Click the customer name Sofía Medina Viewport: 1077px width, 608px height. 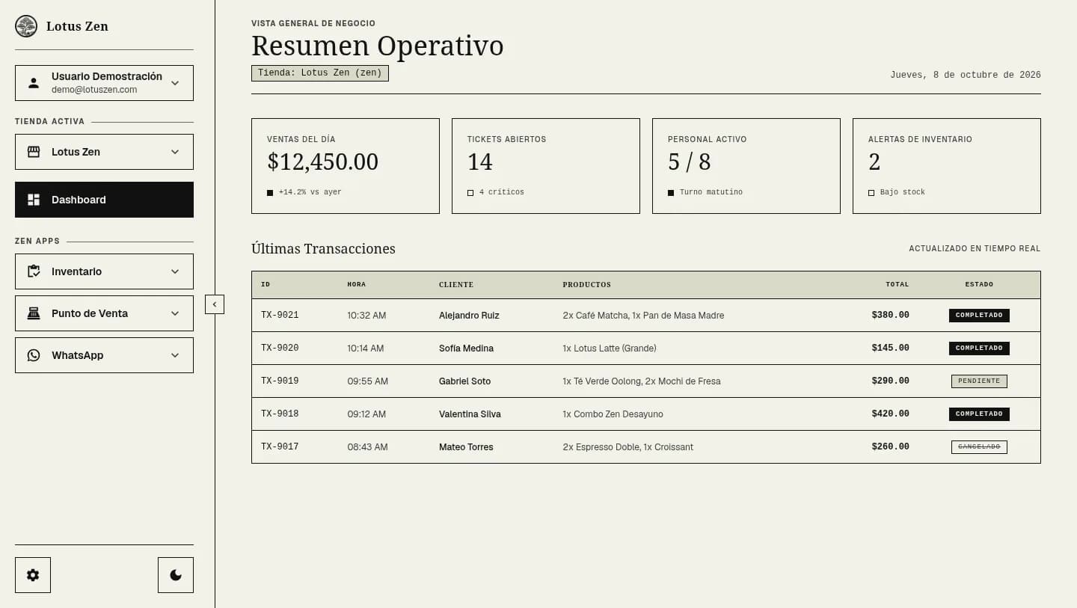(466, 348)
